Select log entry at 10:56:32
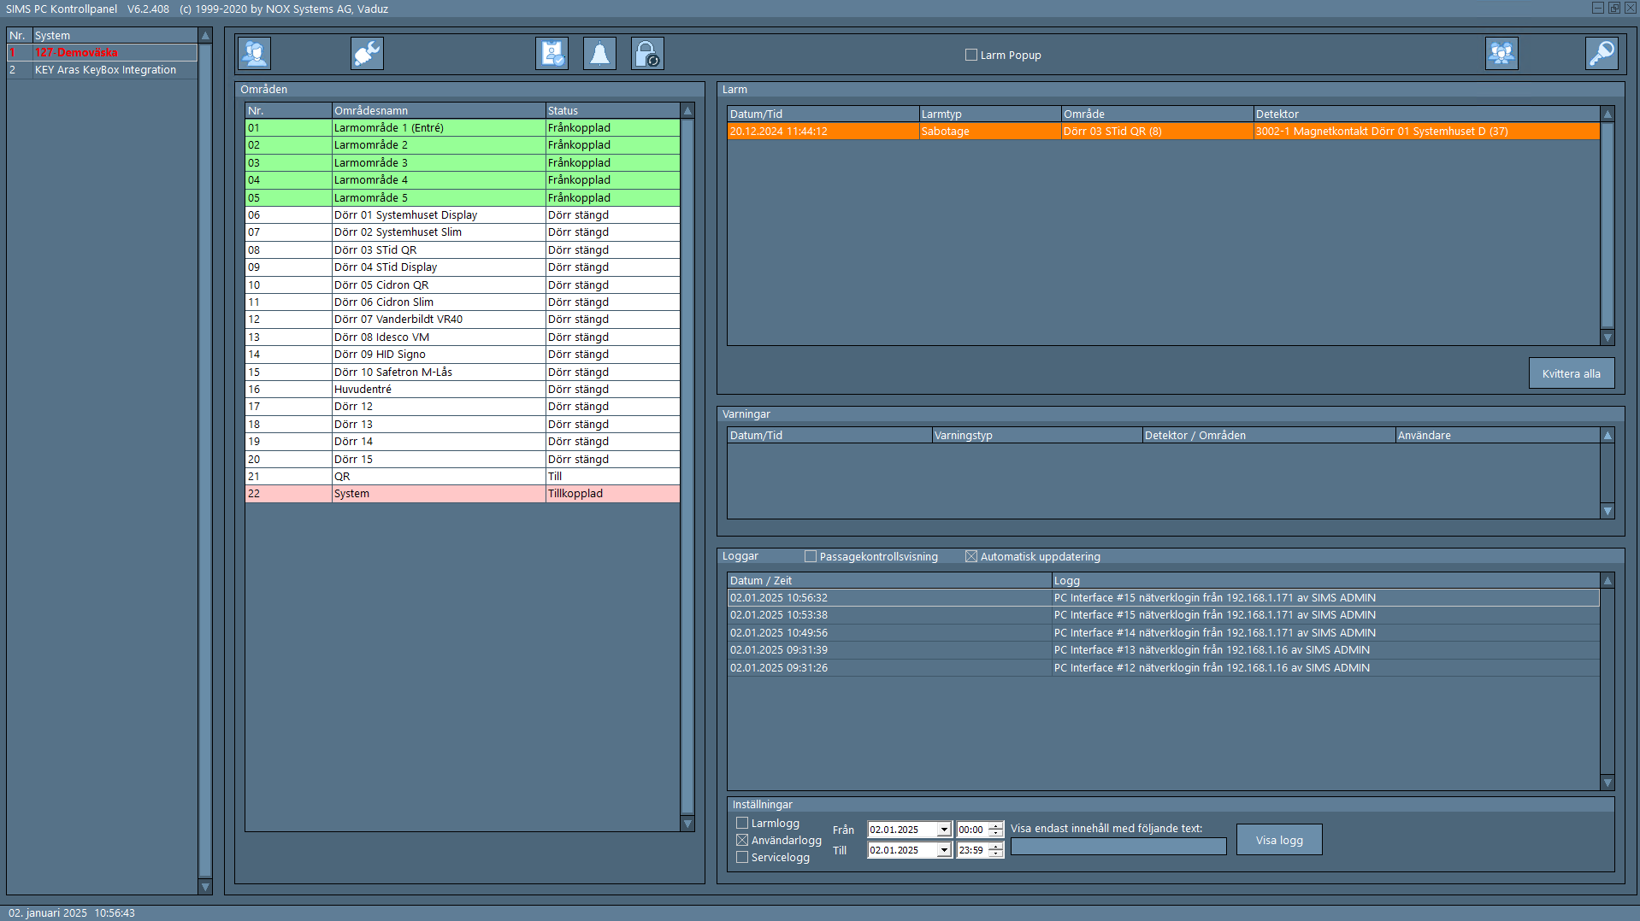 1164,598
